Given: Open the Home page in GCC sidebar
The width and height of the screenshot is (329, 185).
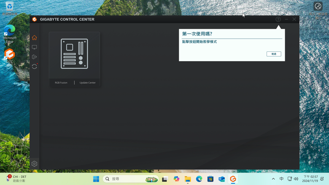Looking at the screenshot, I should click(35, 38).
